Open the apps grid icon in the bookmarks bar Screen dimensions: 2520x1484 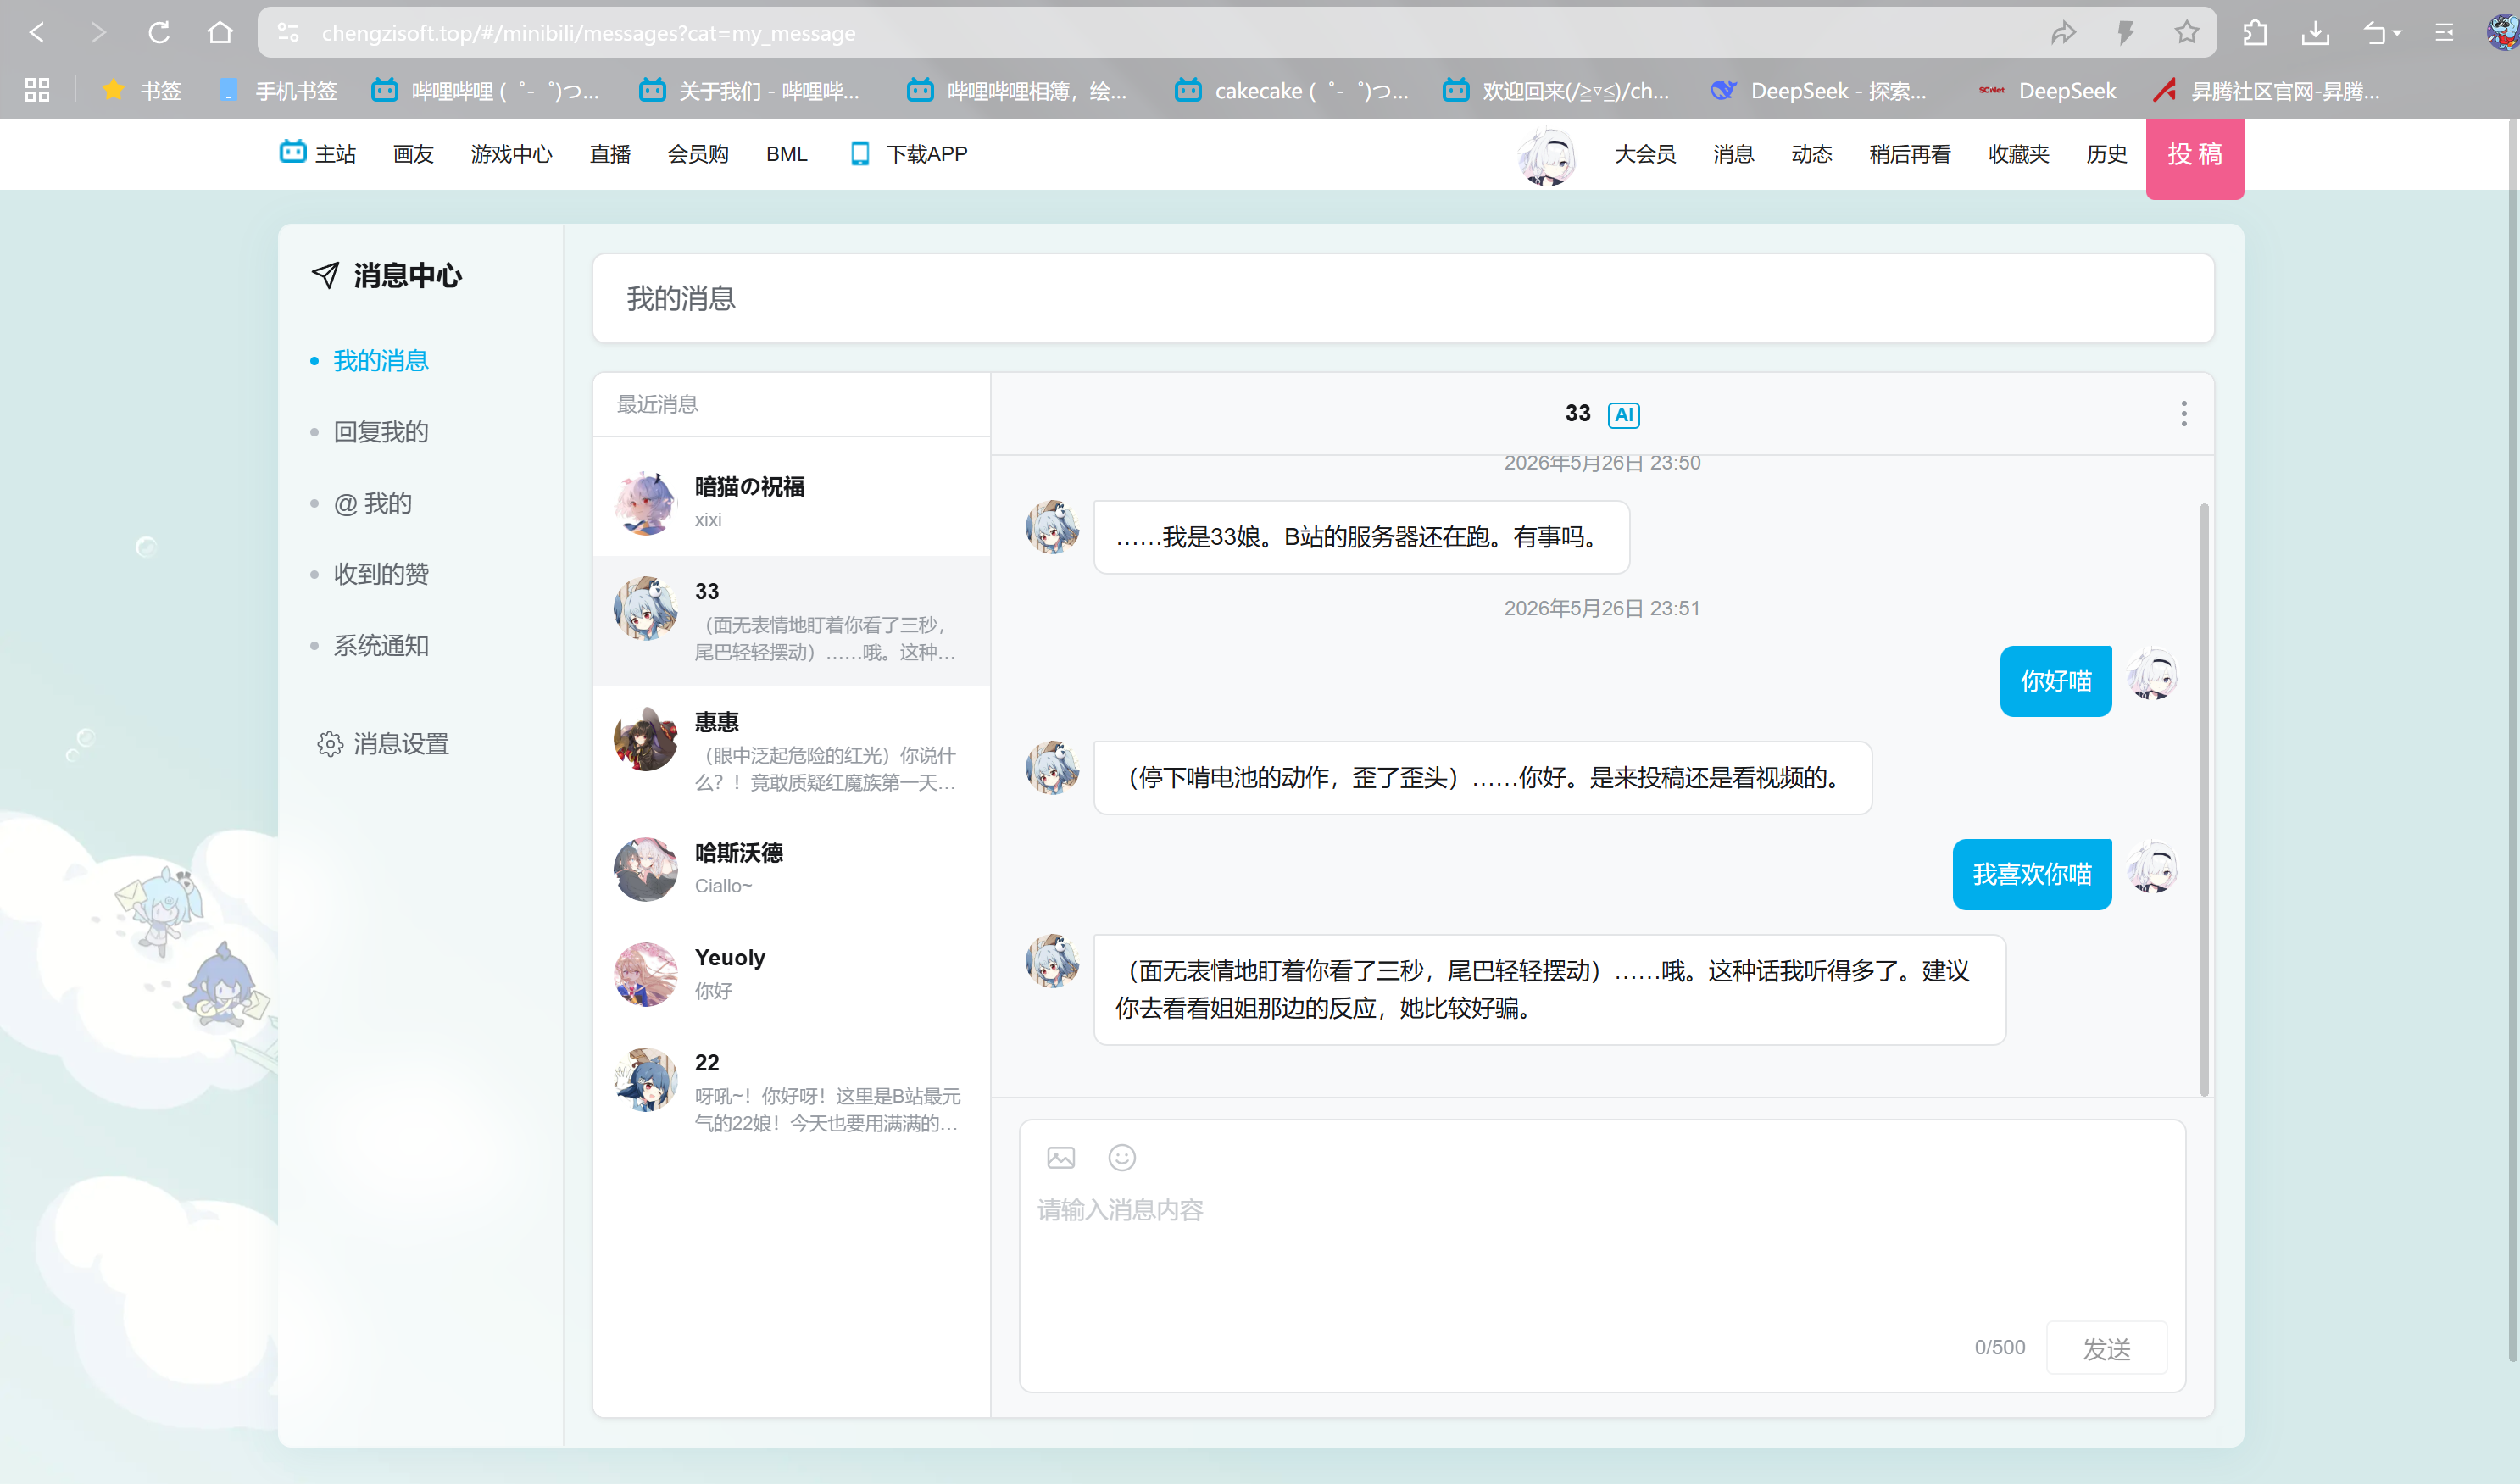pyautogui.click(x=37, y=90)
